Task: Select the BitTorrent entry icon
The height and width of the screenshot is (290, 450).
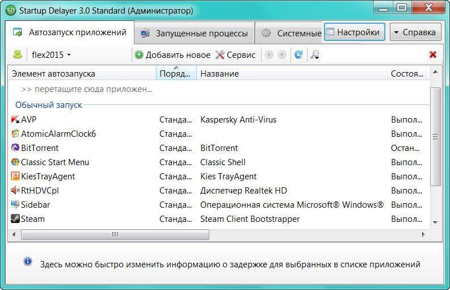Action: click(15, 148)
